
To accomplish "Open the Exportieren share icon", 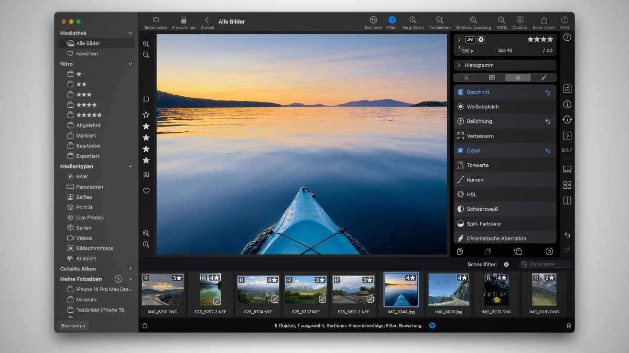I will [x=544, y=20].
